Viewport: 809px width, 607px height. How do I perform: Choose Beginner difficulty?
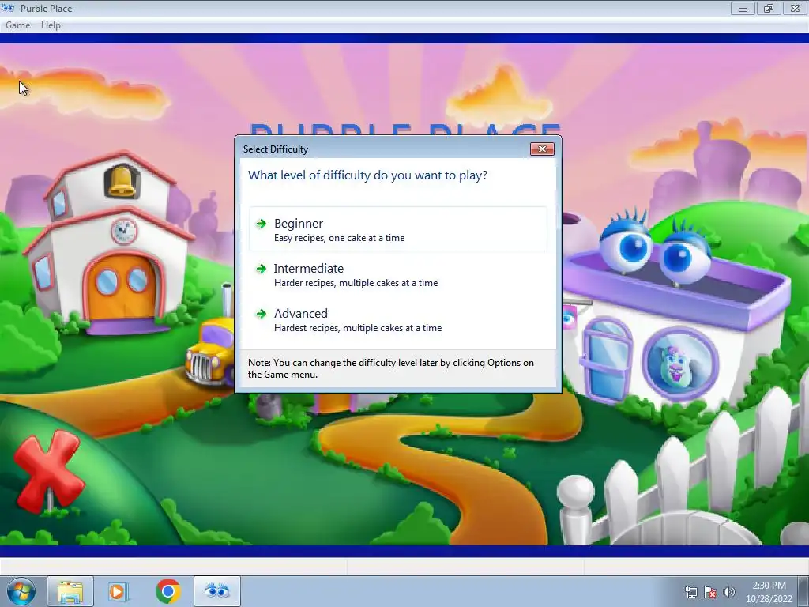[x=398, y=229]
